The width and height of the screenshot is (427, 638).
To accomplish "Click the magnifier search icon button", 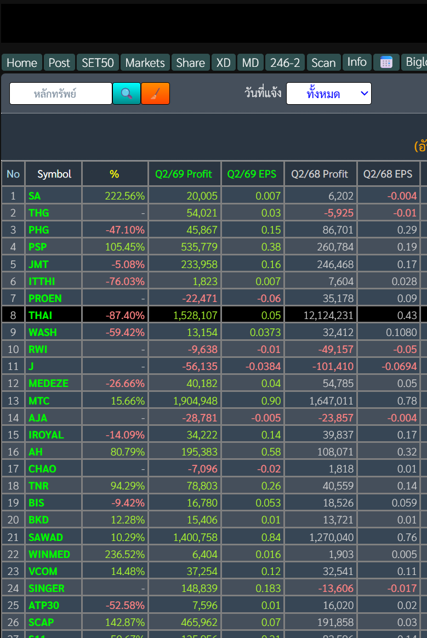I will pos(127,94).
